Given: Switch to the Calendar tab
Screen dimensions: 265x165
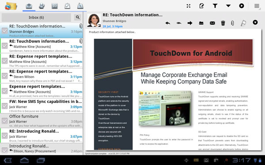Looking at the screenshot, I should (54, 6).
